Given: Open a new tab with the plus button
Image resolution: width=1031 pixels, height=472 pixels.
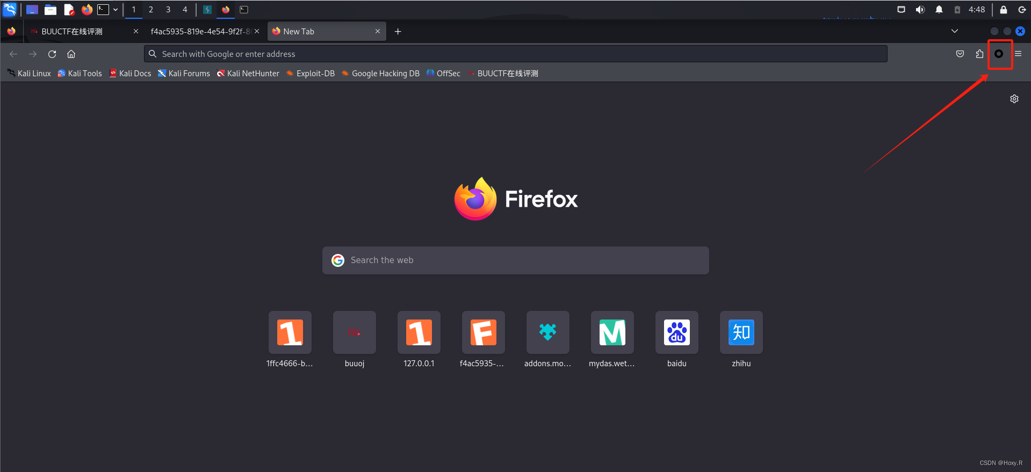Looking at the screenshot, I should [398, 32].
